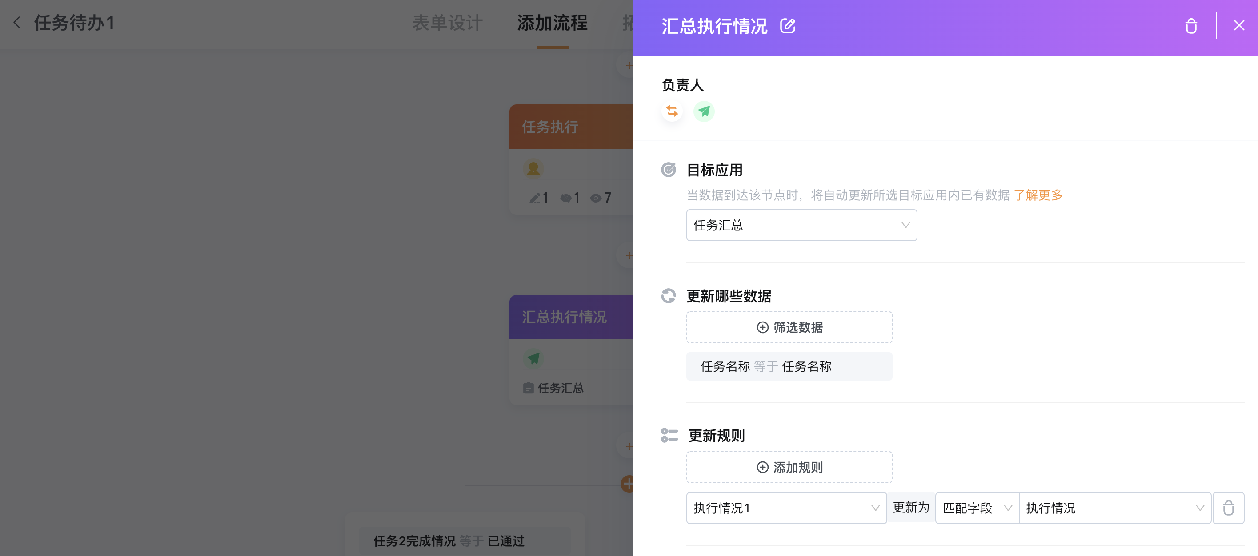This screenshot has height=556, width=1258.
Task: Click the 添加规则 button
Action: coord(789,467)
